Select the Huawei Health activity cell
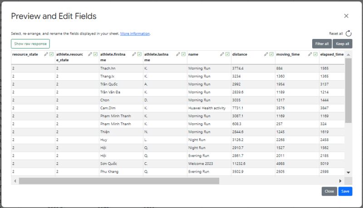 [209, 108]
